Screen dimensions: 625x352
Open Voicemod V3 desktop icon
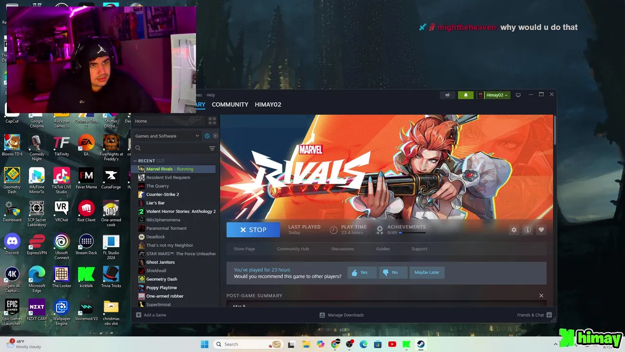[x=86, y=309]
